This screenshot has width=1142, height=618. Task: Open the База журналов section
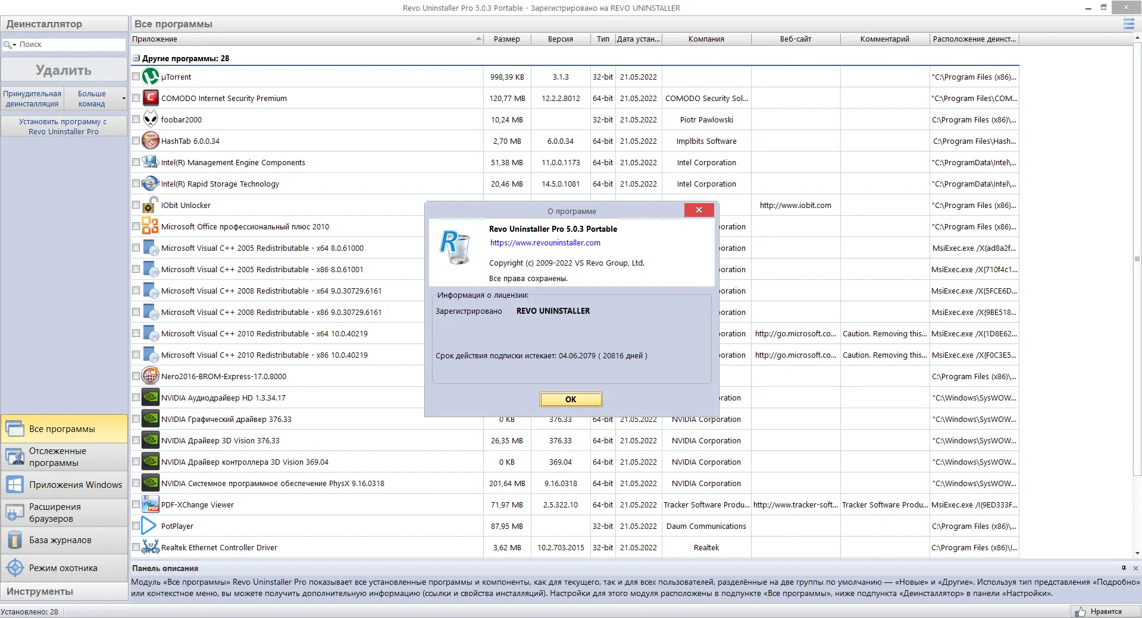[64, 540]
